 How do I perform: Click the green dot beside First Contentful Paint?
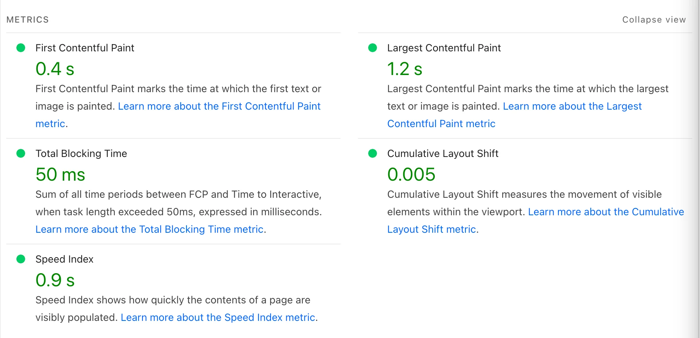21,48
